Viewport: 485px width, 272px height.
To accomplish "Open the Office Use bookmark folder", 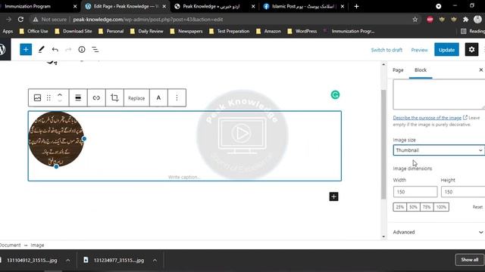I will (x=33, y=31).
